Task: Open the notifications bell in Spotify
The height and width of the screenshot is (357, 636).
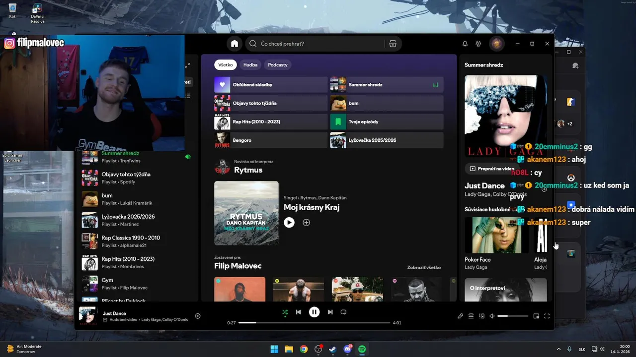Action: click(465, 44)
